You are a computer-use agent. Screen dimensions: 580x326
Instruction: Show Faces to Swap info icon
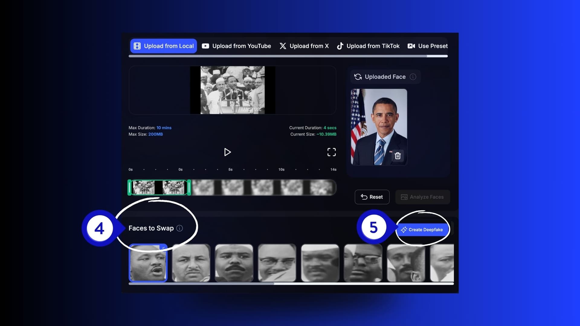pyautogui.click(x=179, y=228)
